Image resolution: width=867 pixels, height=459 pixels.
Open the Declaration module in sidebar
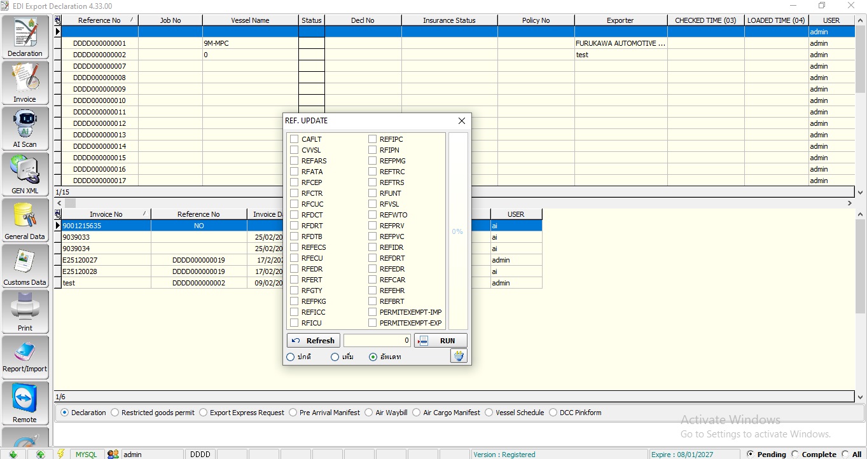(x=25, y=36)
